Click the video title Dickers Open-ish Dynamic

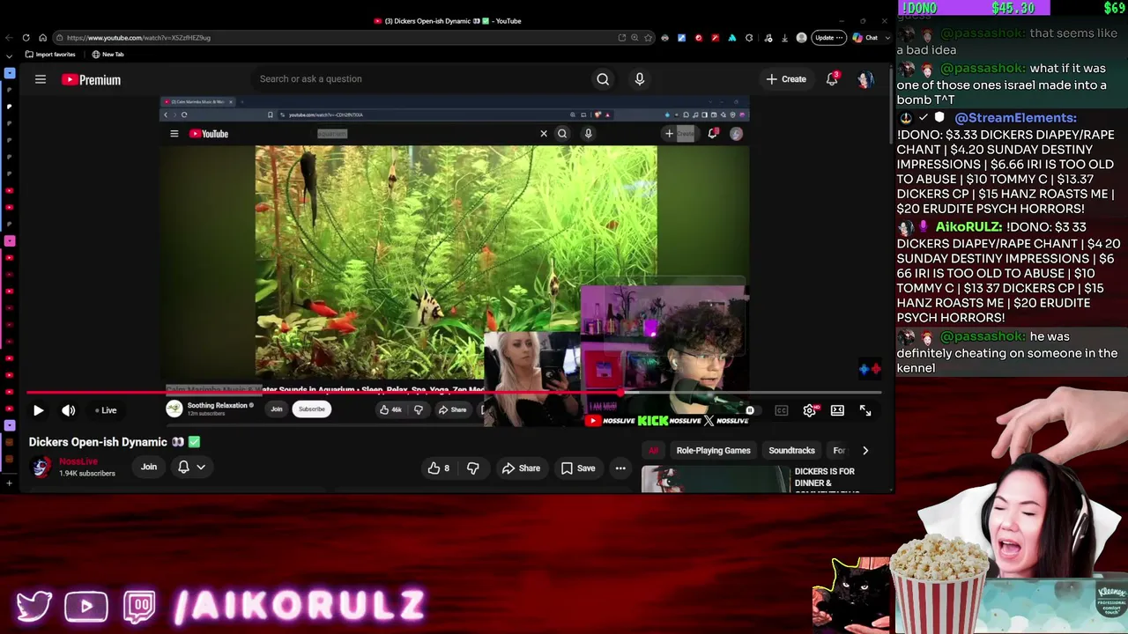[98, 442]
